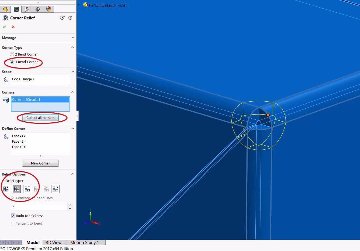Click the Relief type: label

coord(14,181)
